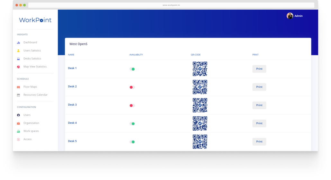
Task: Open the Resources Calendar page
Action: point(35,94)
